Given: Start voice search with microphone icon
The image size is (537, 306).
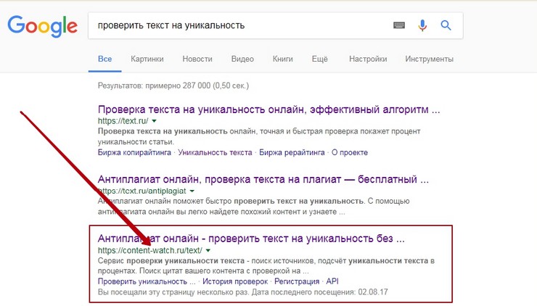Looking at the screenshot, I should tap(422, 25).
